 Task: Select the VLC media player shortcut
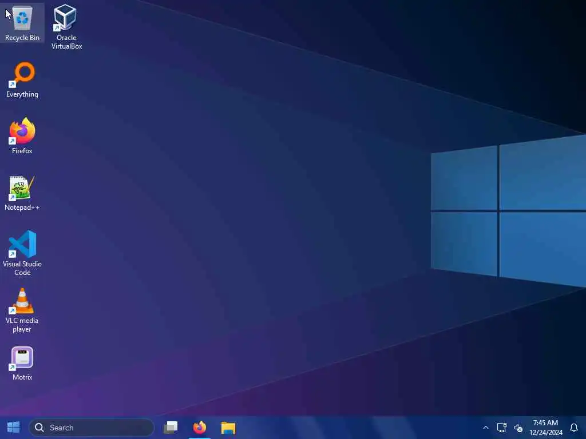[x=22, y=310]
